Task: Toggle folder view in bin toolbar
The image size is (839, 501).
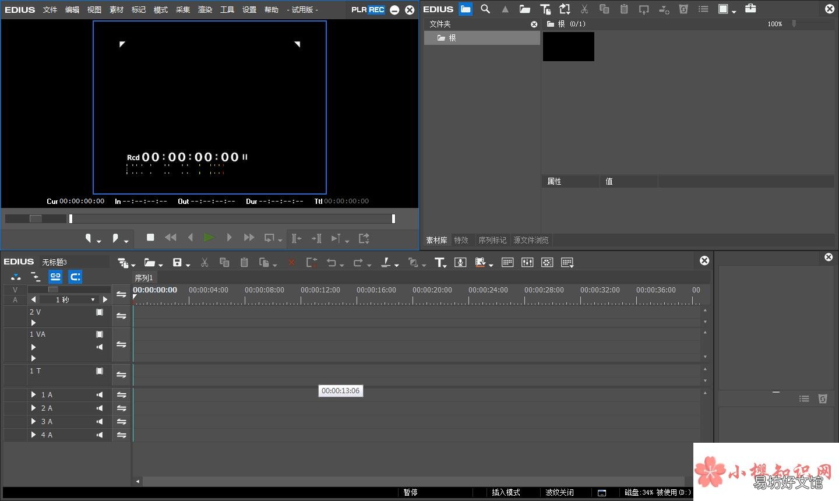Action: click(466, 9)
